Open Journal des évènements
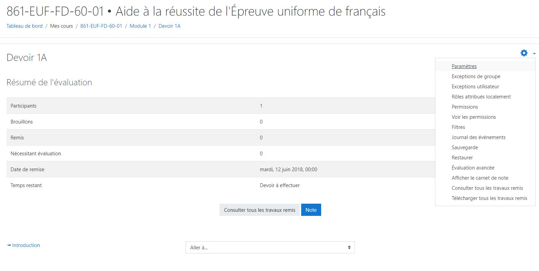 [478, 137]
